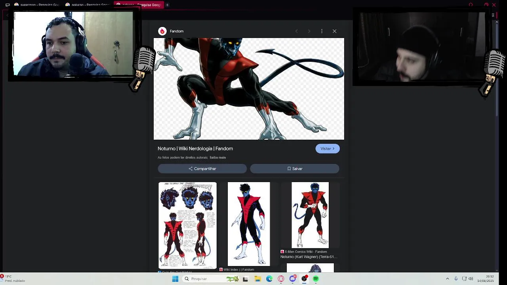Show hidden system tray icons chevron
This screenshot has width=507, height=285.
click(x=448, y=279)
